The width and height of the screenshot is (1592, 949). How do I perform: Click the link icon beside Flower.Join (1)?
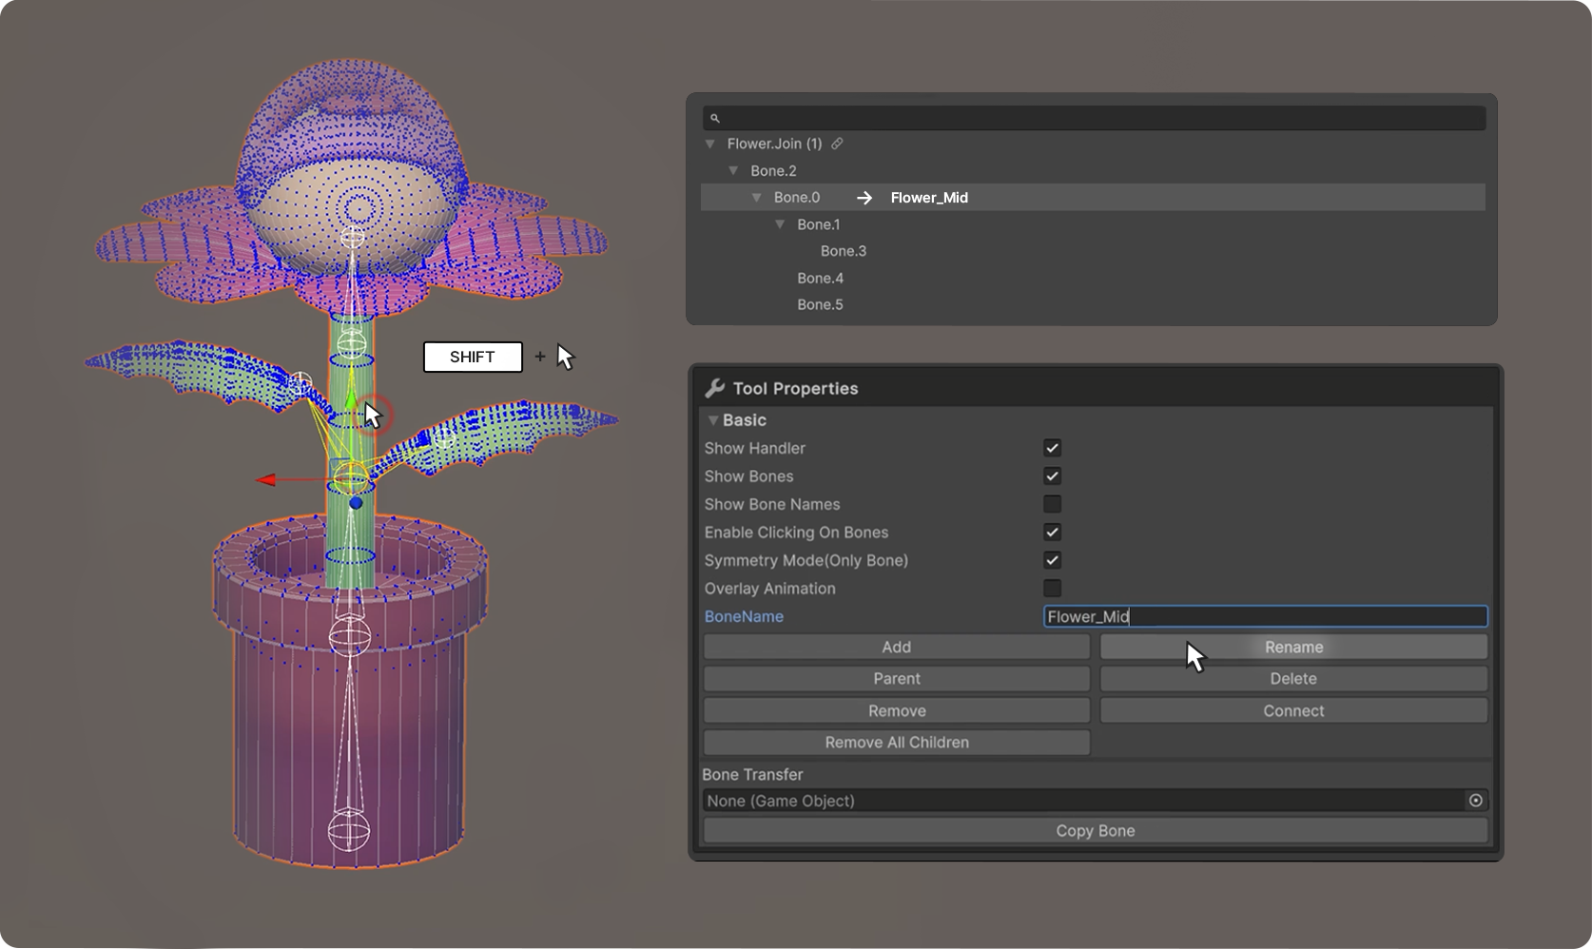click(837, 144)
